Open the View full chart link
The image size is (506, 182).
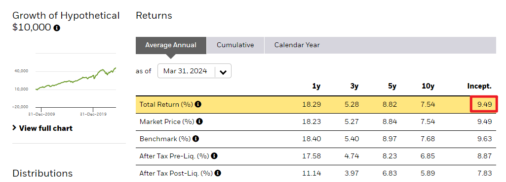point(45,128)
